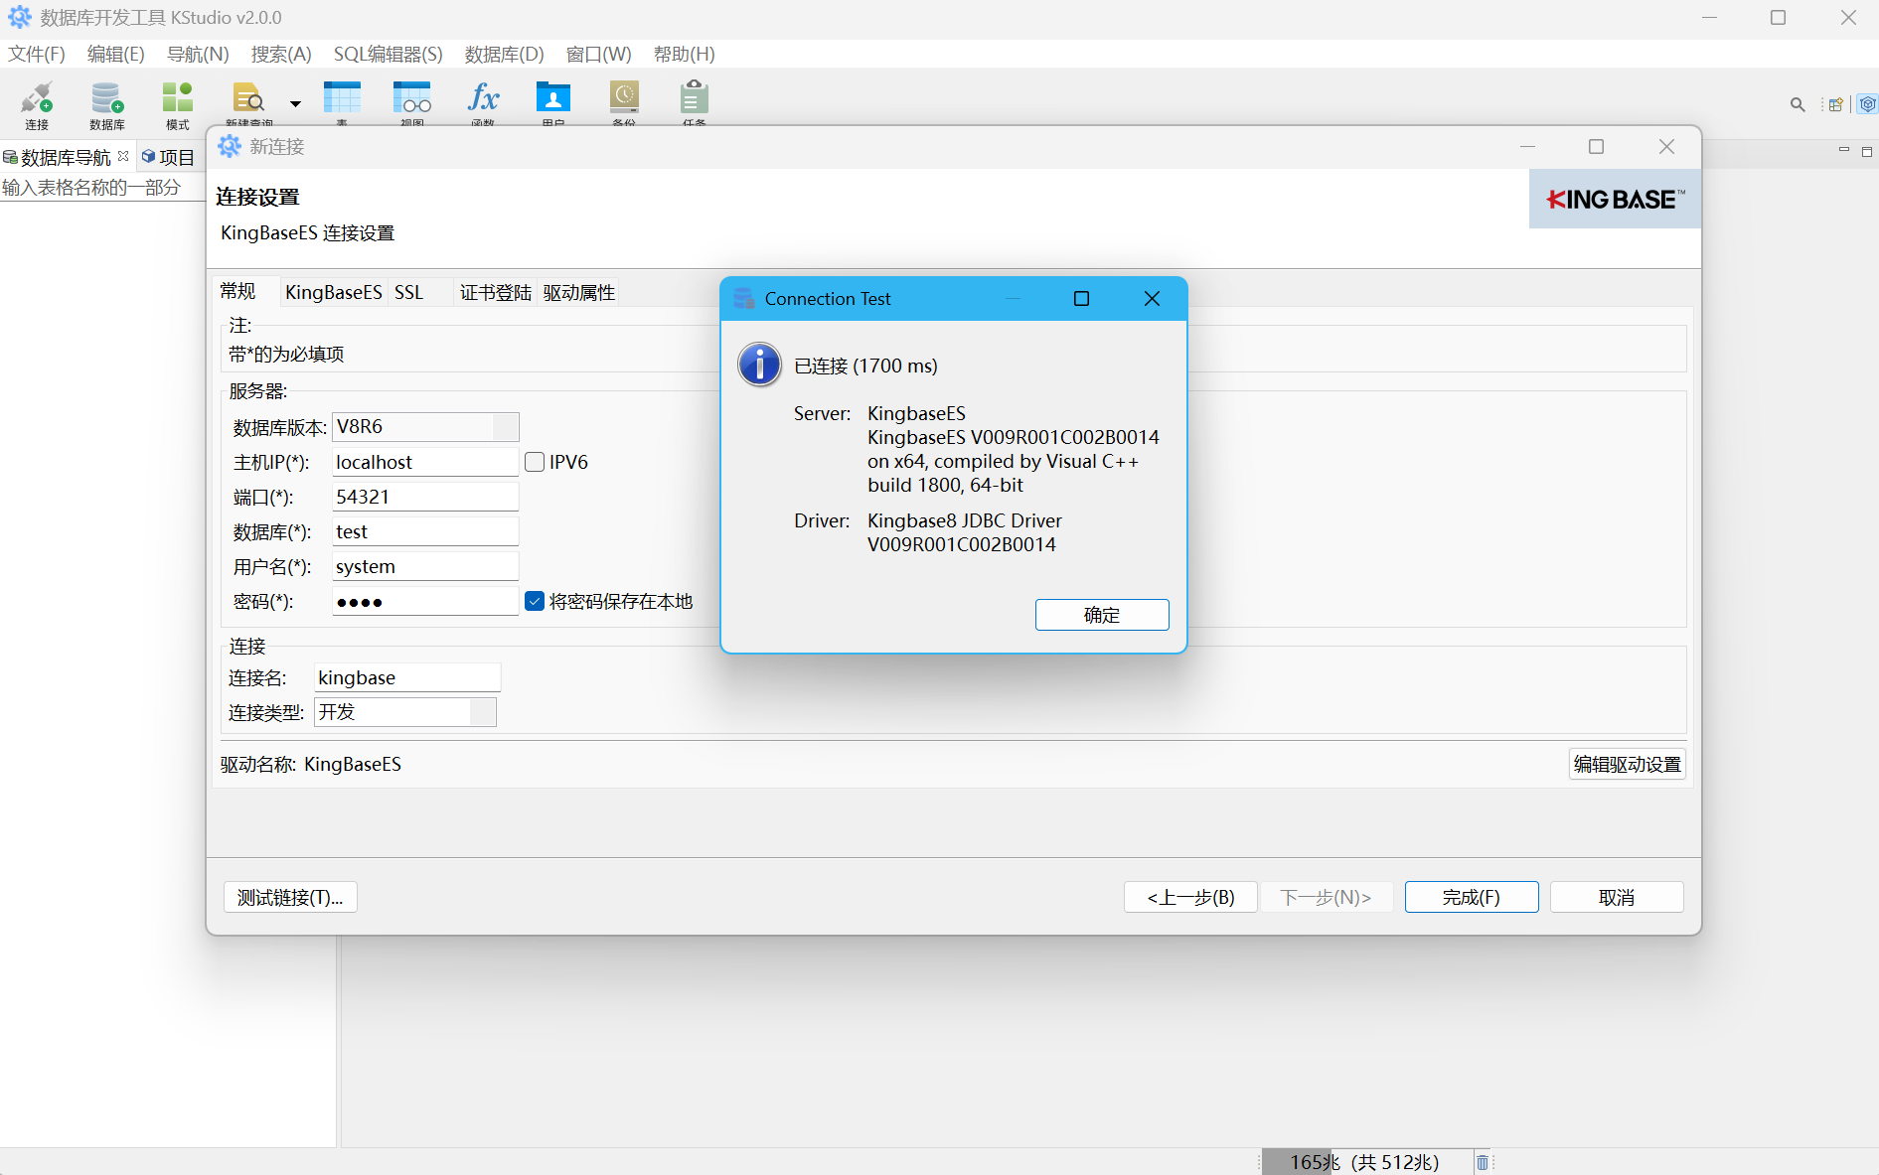This screenshot has height=1175, width=1879.
Task: Click the 数据库 field containing test
Action: [425, 531]
